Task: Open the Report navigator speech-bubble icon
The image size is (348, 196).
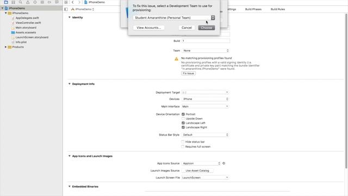Action: (57, 2)
